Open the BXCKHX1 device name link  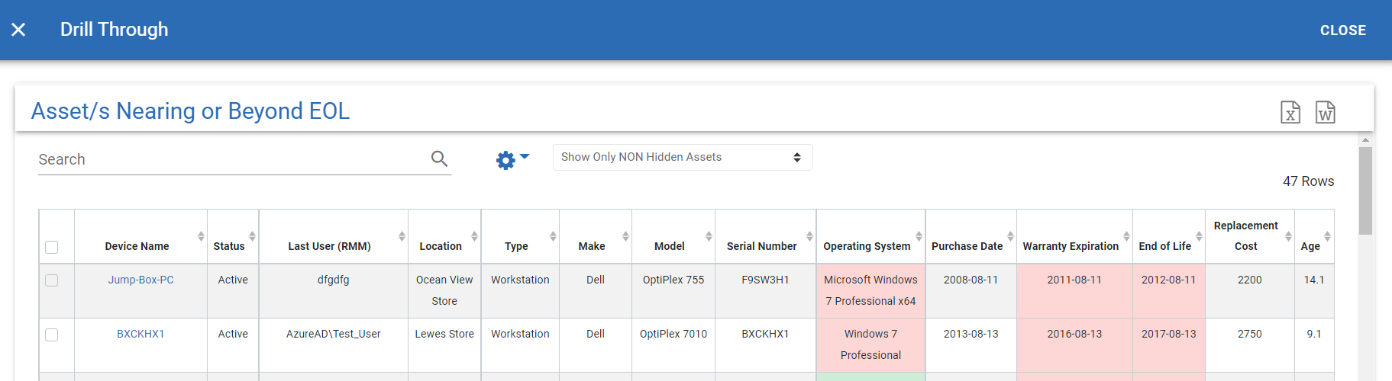140,334
